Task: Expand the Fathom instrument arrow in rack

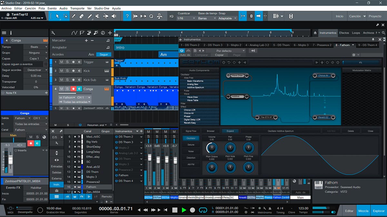Action: (141, 176)
